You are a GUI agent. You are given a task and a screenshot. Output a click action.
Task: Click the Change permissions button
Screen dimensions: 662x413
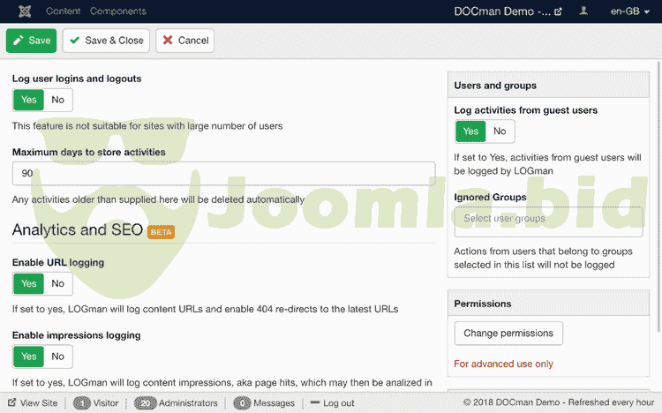[x=508, y=334]
